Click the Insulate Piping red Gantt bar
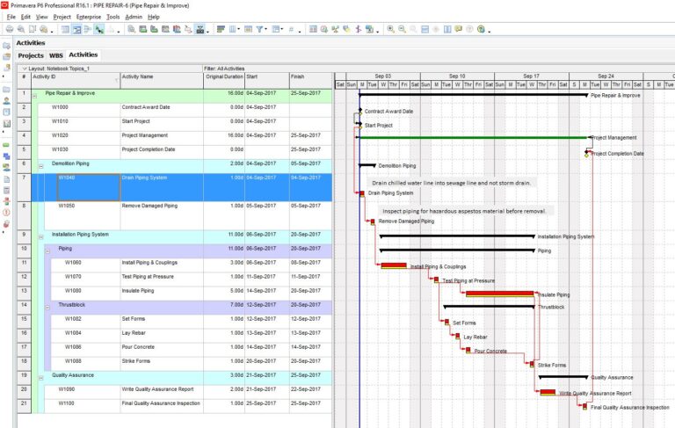This screenshot has width=675, height=428. 499,294
